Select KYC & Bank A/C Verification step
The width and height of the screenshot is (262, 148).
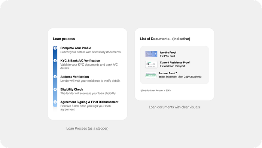click(x=80, y=61)
